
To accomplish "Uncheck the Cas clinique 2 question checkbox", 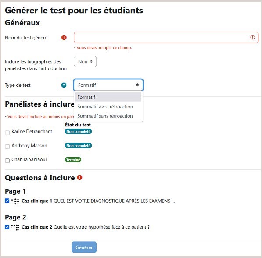I will pyautogui.click(x=7, y=227).
